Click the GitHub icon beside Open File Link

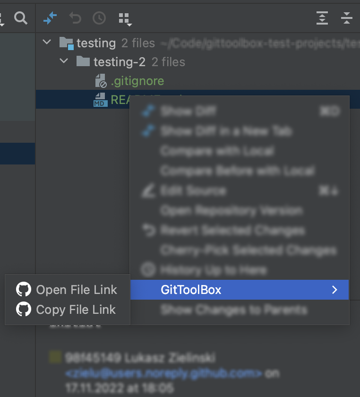(x=23, y=289)
